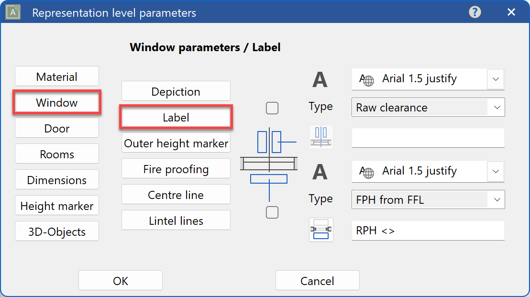The height and width of the screenshot is (297, 530).
Task: Confirm settings with OK
Action: (x=120, y=280)
